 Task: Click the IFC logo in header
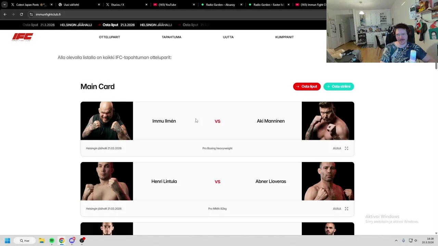tap(23, 37)
